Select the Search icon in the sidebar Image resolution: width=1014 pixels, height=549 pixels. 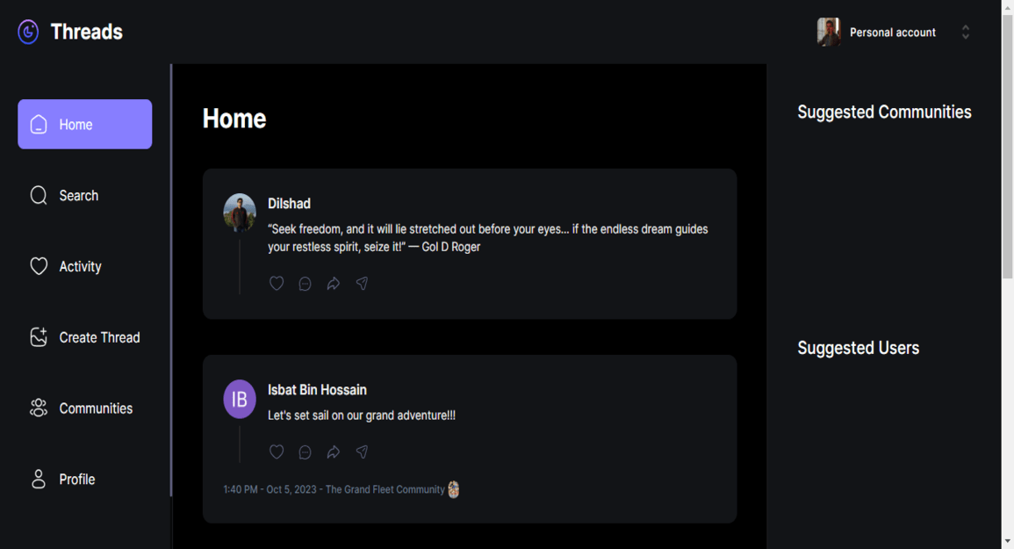point(39,195)
